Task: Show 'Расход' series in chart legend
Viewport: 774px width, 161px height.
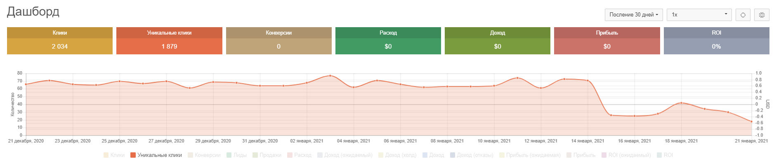Action: click(299, 155)
